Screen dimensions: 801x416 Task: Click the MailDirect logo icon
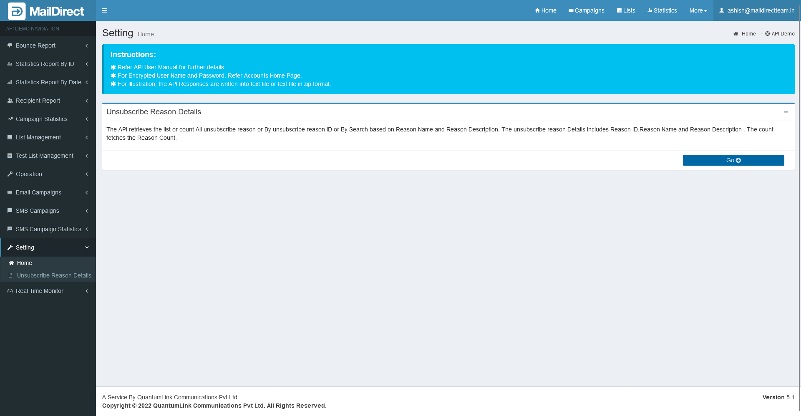(x=17, y=11)
